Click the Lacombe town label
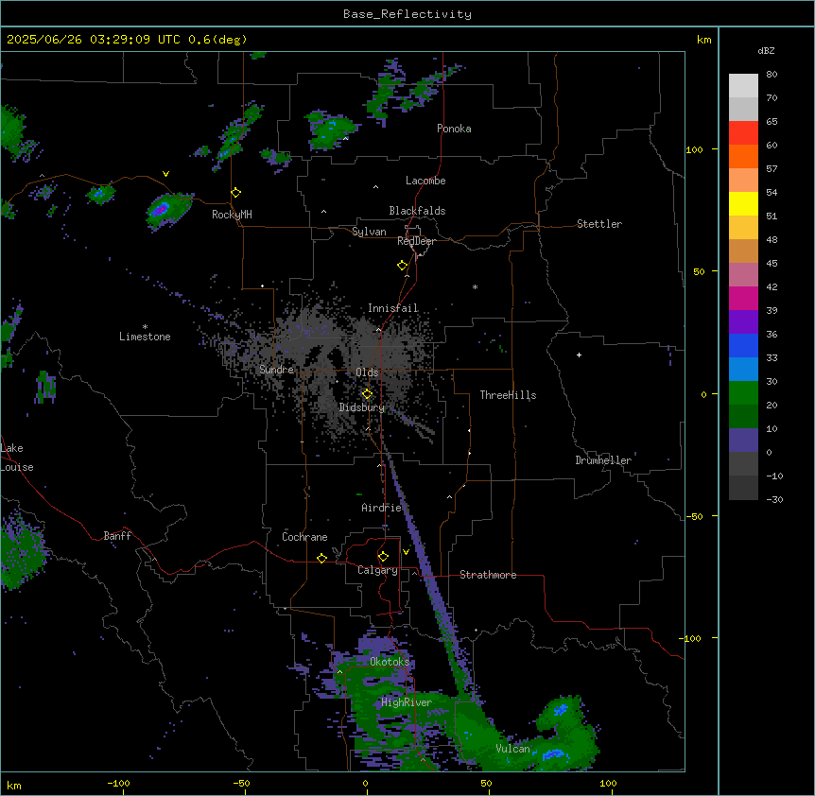815x796 pixels. [425, 181]
